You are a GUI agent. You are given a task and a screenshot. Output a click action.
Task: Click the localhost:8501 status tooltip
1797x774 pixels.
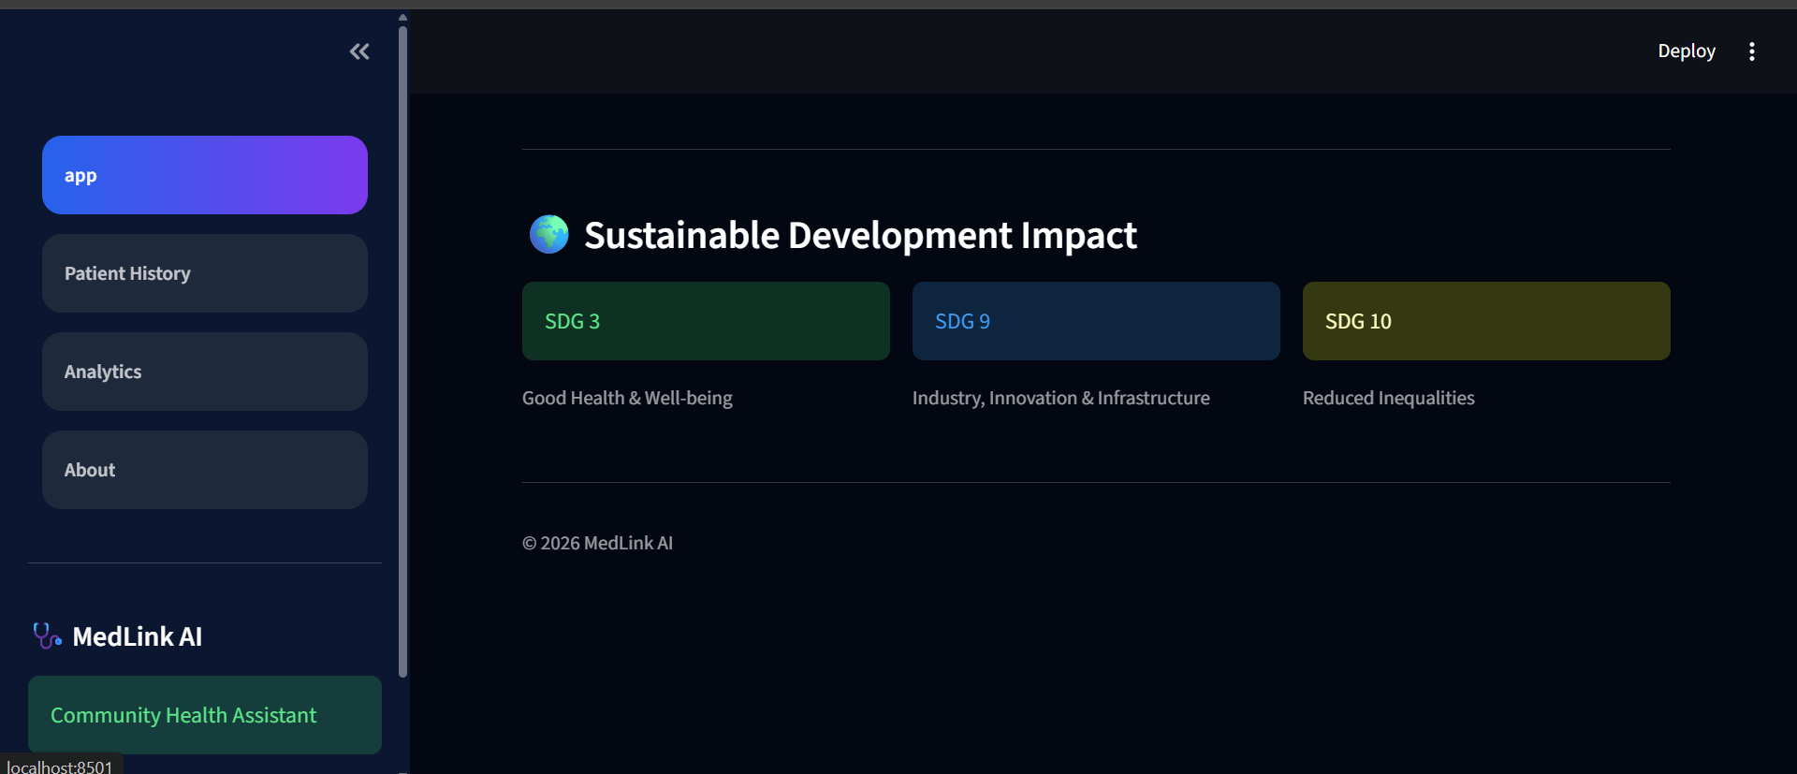[61, 765]
